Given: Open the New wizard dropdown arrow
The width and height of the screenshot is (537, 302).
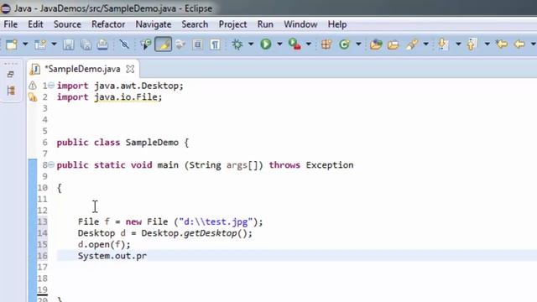Looking at the screenshot, I should [25, 44].
